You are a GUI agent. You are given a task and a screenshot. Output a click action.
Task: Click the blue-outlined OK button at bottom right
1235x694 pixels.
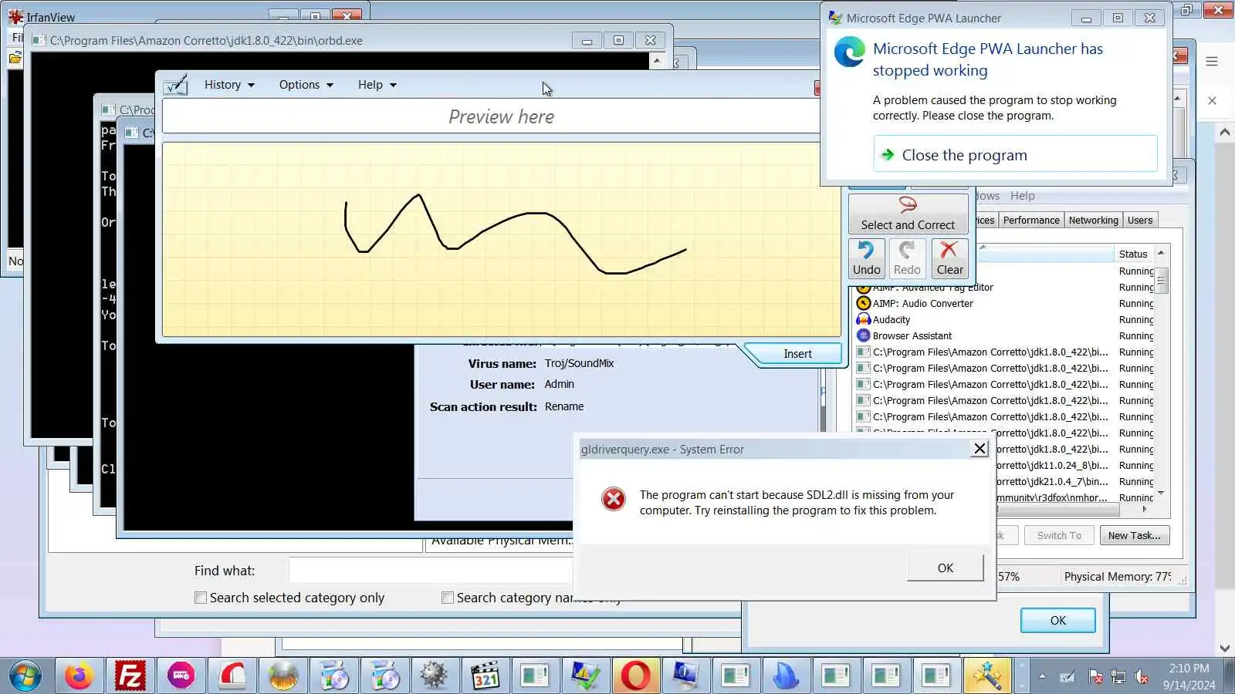[1057, 621]
